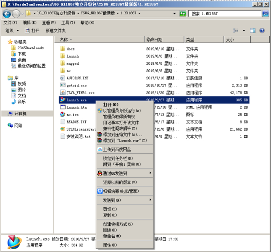Image resolution: width=271 pixels, height=252 pixels.
Task: Change view using the view mode icon
Action: click(x=236, y=31)
